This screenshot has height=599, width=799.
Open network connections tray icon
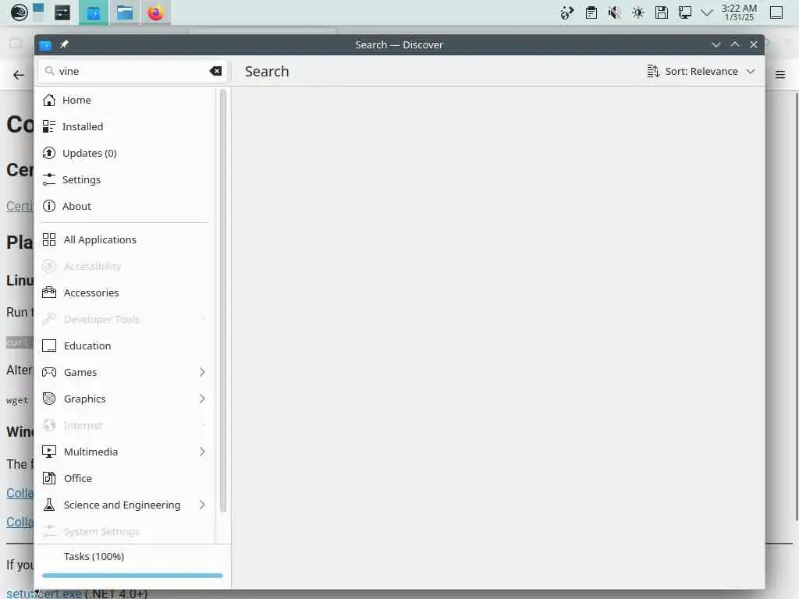tap(685, 12)
